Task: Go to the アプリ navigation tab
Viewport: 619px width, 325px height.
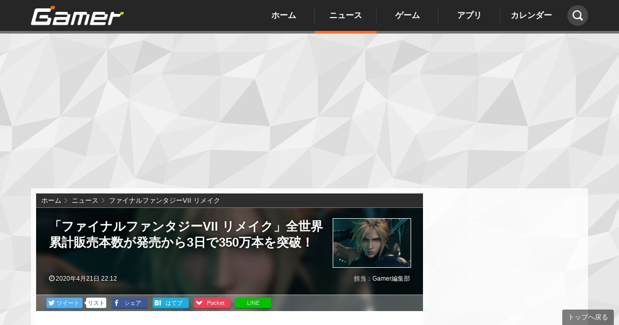Action: (x=469, y=15)
